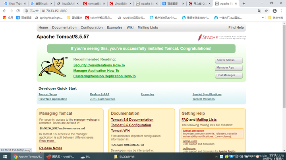286x160 pixels.
Task: Close the active Apache Tomcat tab
Action: (x=236, y=4)
